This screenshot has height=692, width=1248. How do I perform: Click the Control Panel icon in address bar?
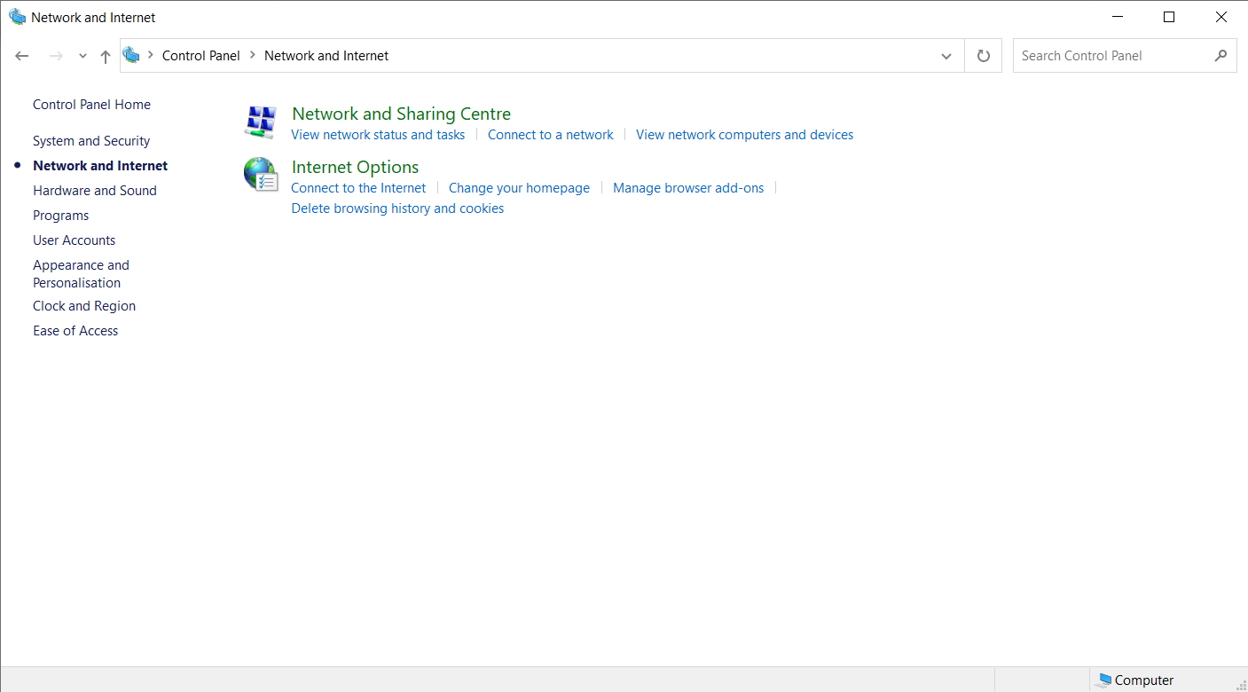[131, 55]
